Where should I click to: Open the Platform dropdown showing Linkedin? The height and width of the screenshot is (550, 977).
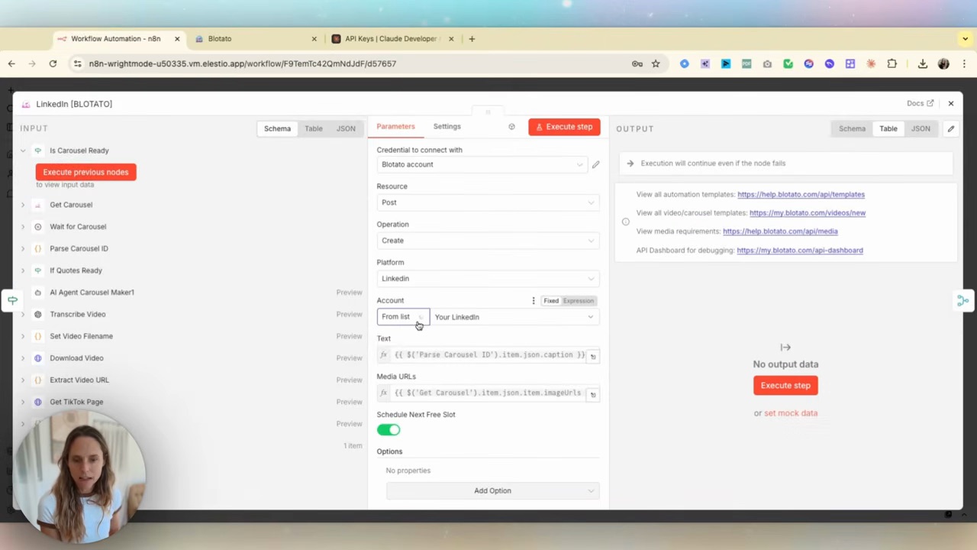pyautogui.click(x=488, y=279)
